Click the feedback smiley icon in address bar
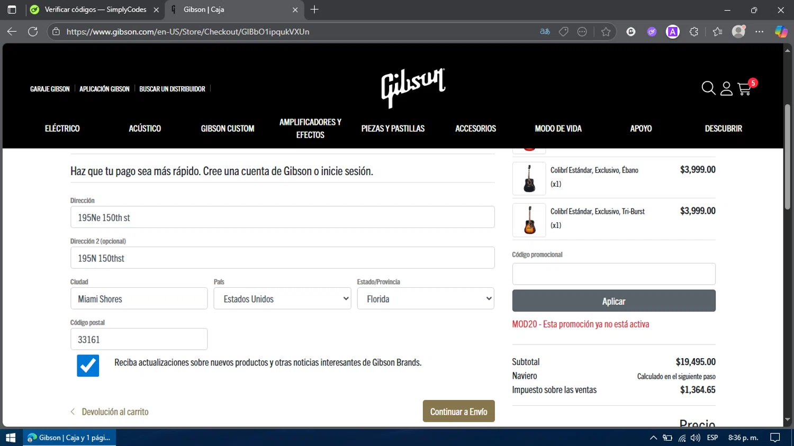The image size is (794, 446). click(582, 32)
